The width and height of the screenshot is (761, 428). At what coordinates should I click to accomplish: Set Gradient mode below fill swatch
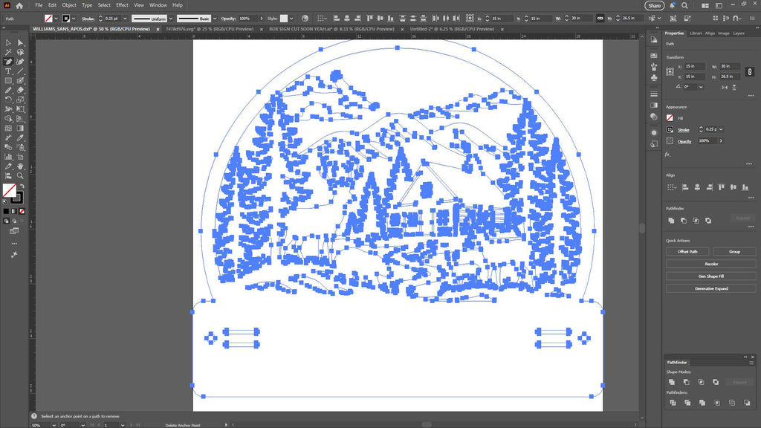point(14,211)
